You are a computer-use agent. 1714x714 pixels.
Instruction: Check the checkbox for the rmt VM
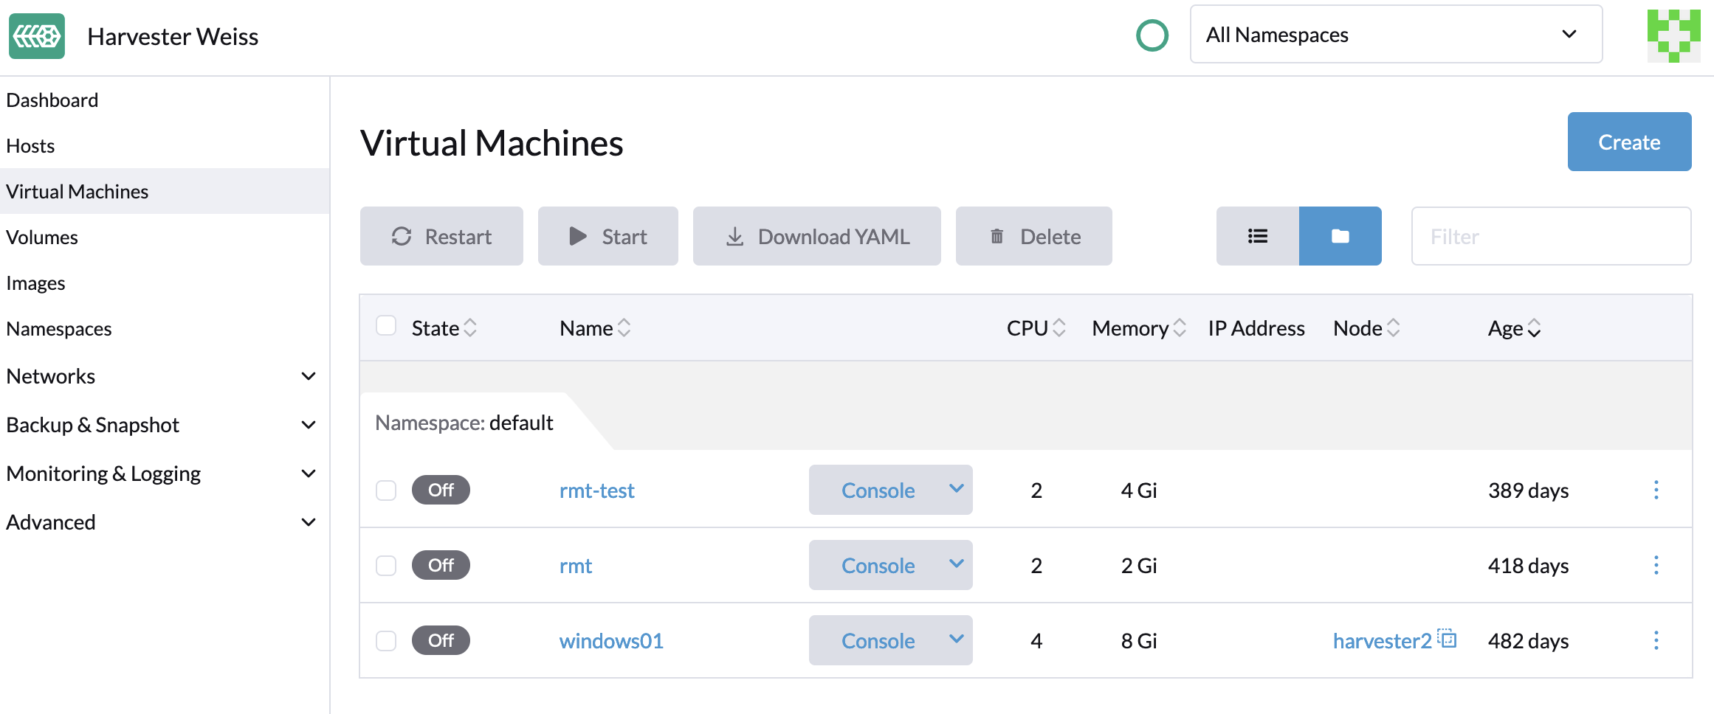[386, 565]
